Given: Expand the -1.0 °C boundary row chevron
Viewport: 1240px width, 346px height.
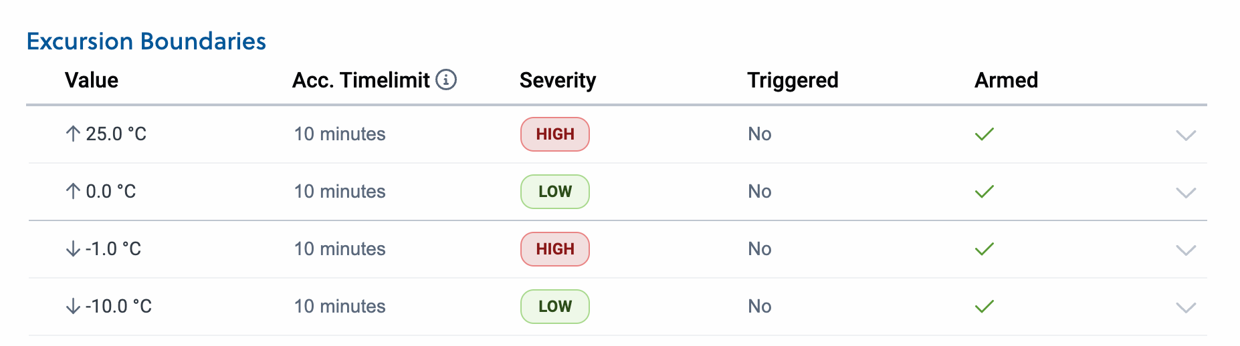Looking at the screenshot, I should click(x=1186, y=250).
